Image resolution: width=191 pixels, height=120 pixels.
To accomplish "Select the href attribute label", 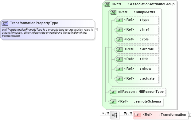I will 146,29.
